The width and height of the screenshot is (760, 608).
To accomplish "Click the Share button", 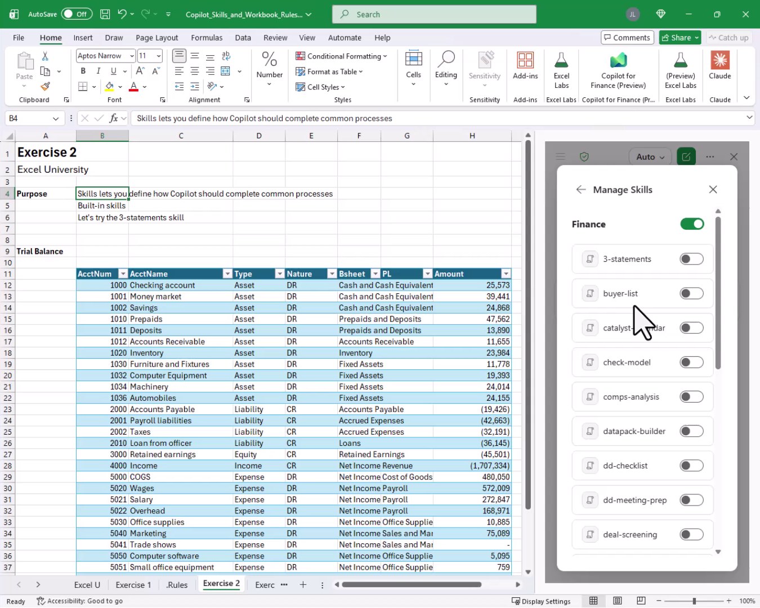I will pos(679,38).
